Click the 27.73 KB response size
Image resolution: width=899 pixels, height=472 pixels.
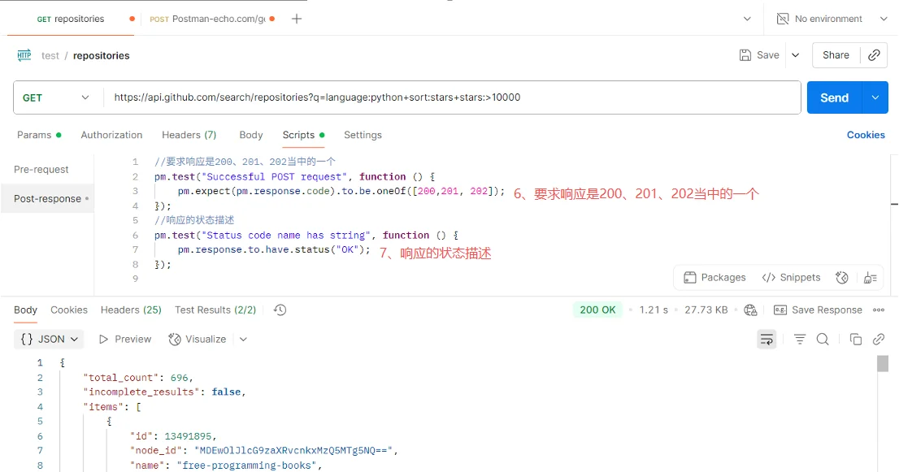[x=706, y=310]
